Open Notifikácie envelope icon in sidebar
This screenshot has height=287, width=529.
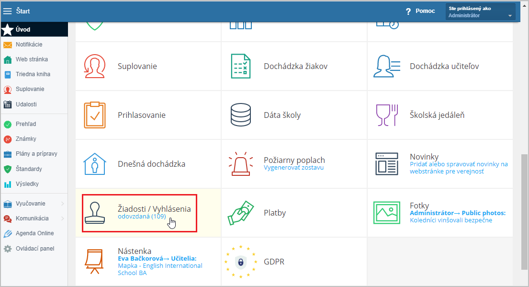click(8, 45)
